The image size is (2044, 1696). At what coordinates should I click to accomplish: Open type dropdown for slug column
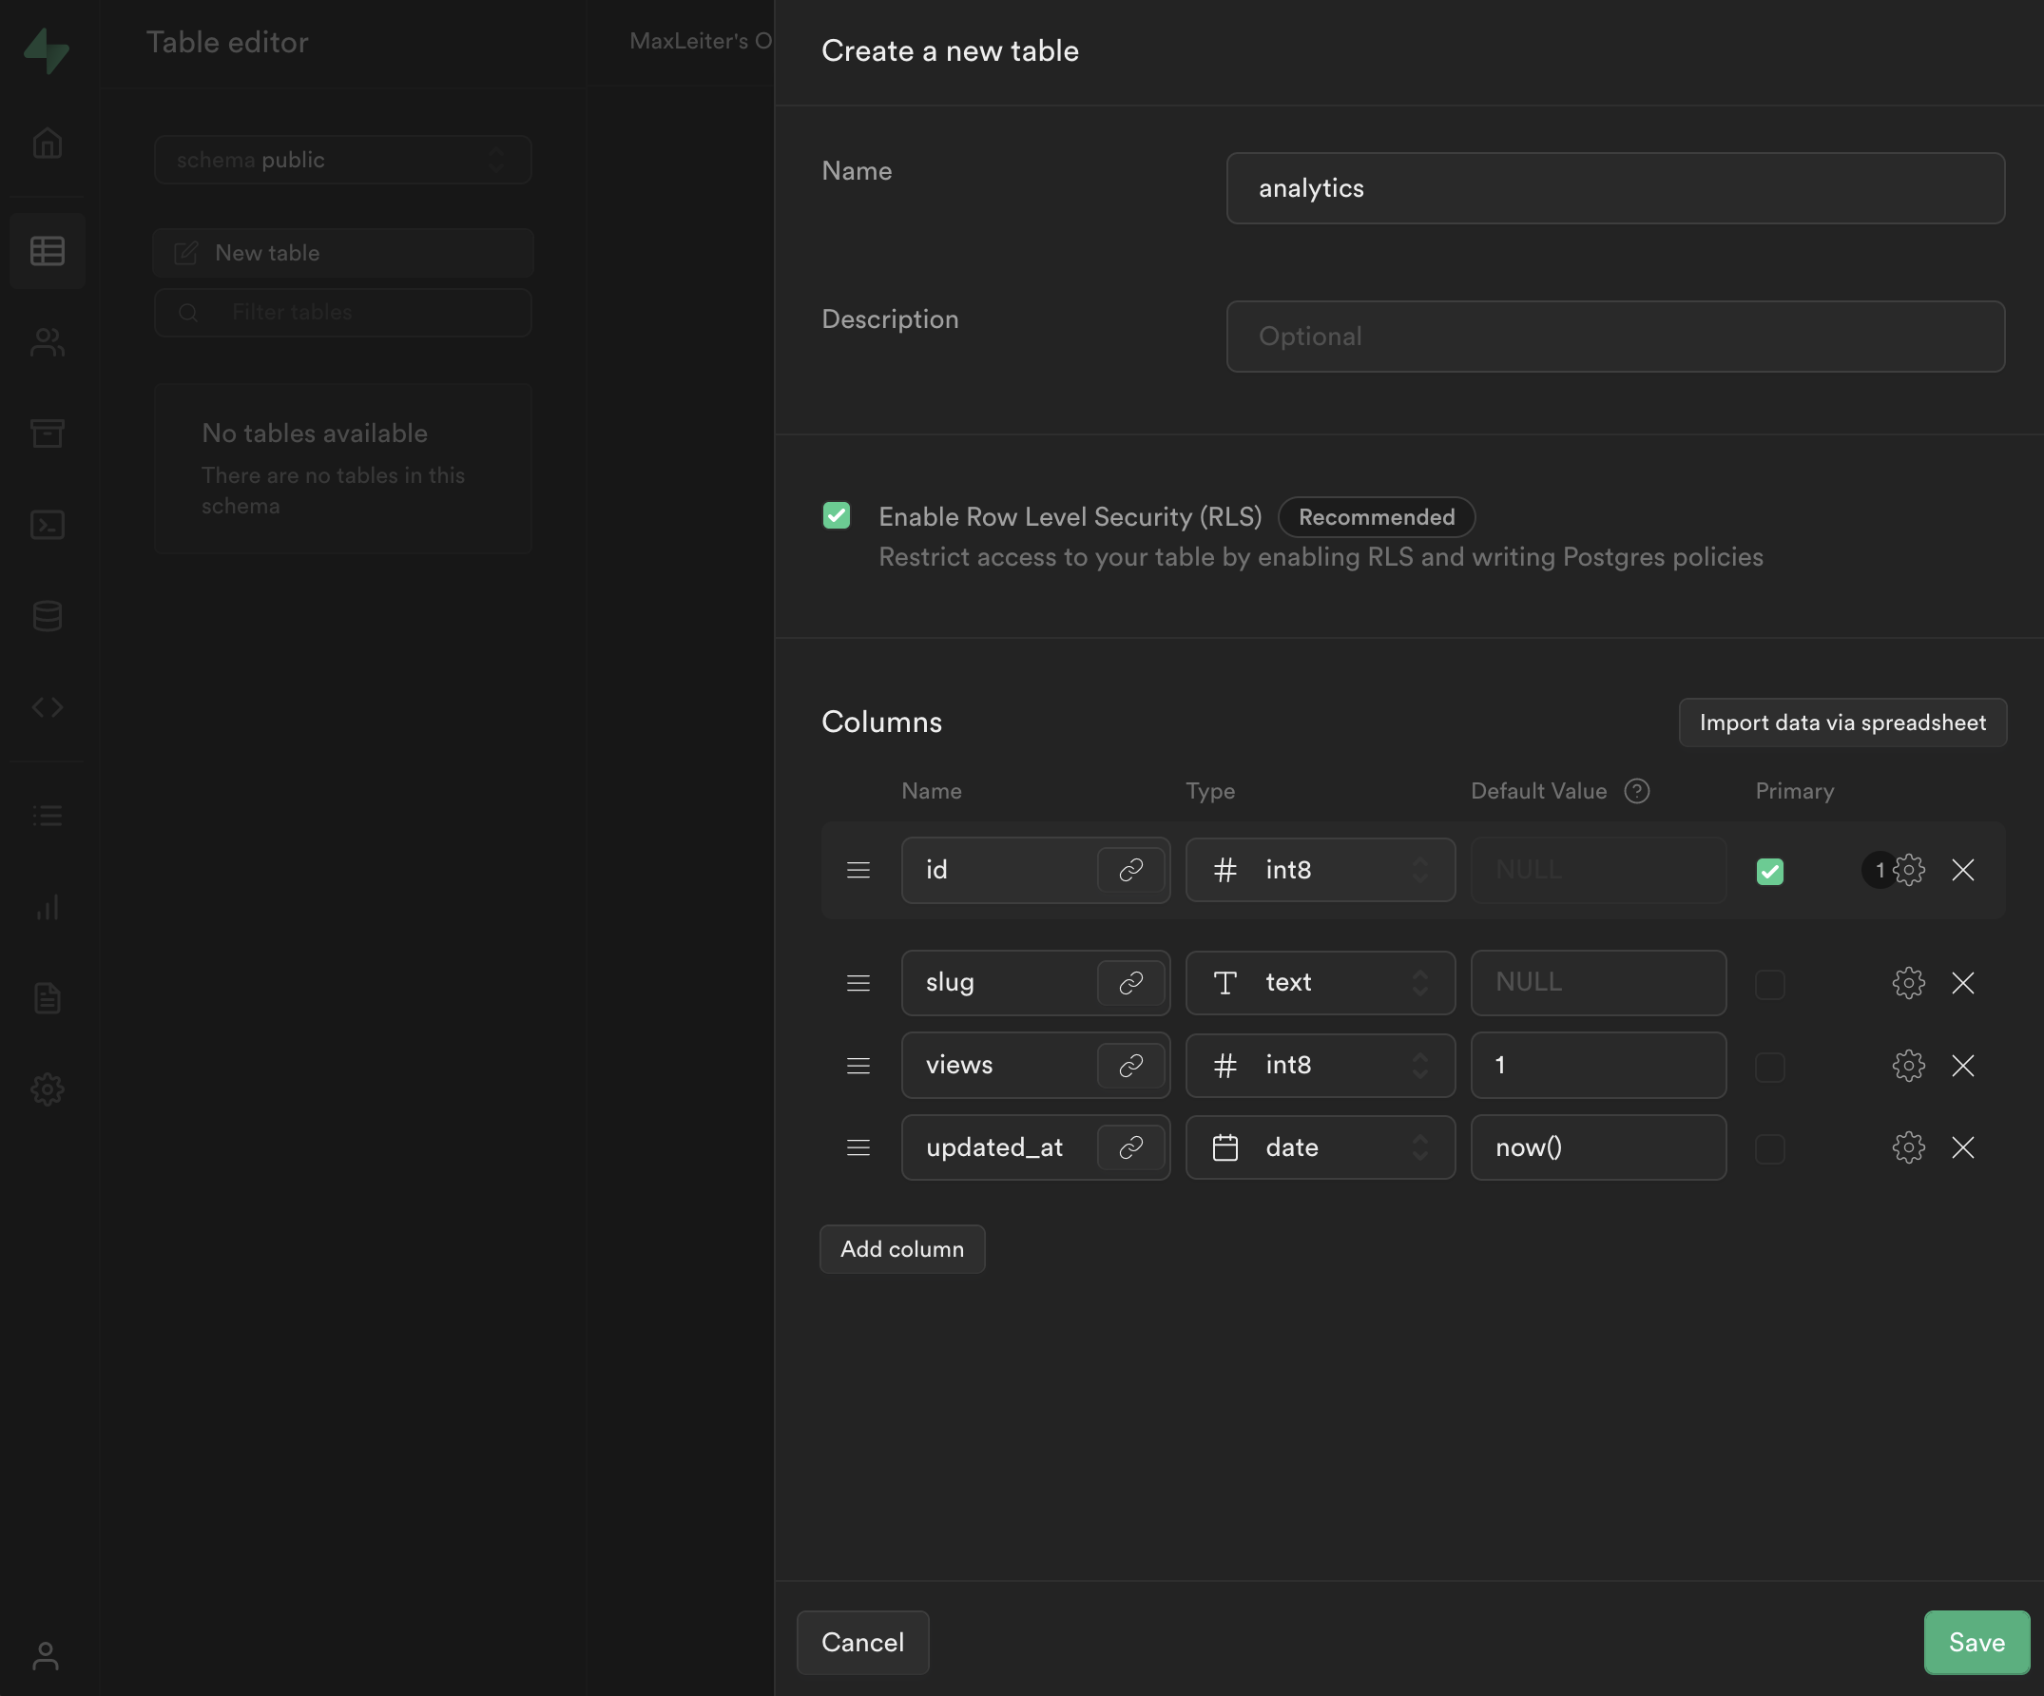(1319, 983)
